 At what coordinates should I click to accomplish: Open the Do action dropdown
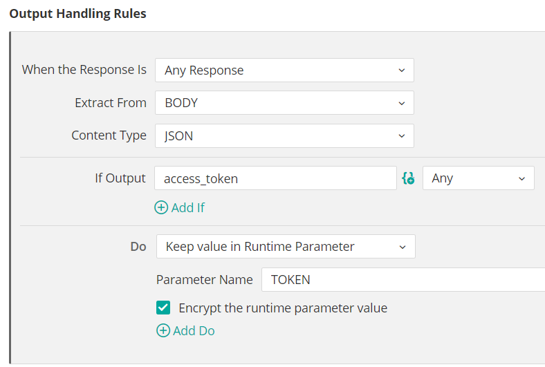[286, 247]
